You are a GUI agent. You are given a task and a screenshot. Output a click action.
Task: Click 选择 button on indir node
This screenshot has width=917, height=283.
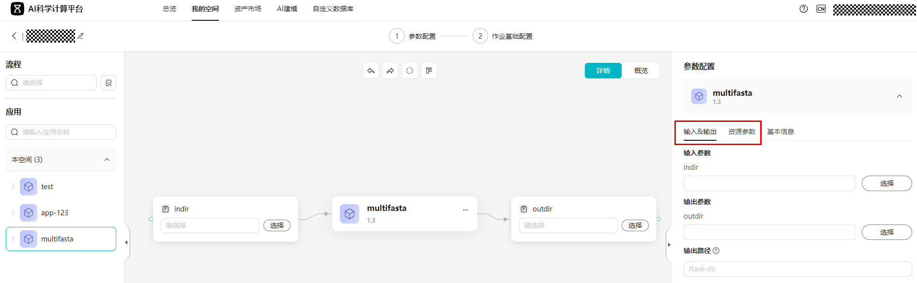click(277, 225)
